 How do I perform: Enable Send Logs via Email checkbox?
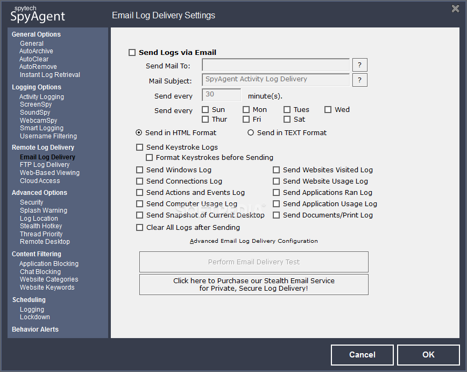132,52
